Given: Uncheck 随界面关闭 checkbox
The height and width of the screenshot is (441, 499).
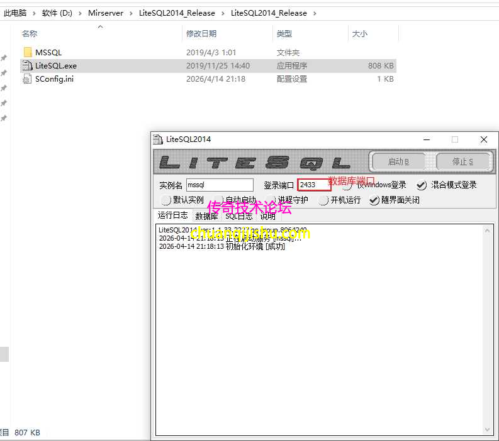Looking at the screenshot, I should pyautogui.click(x=374, y=200).
